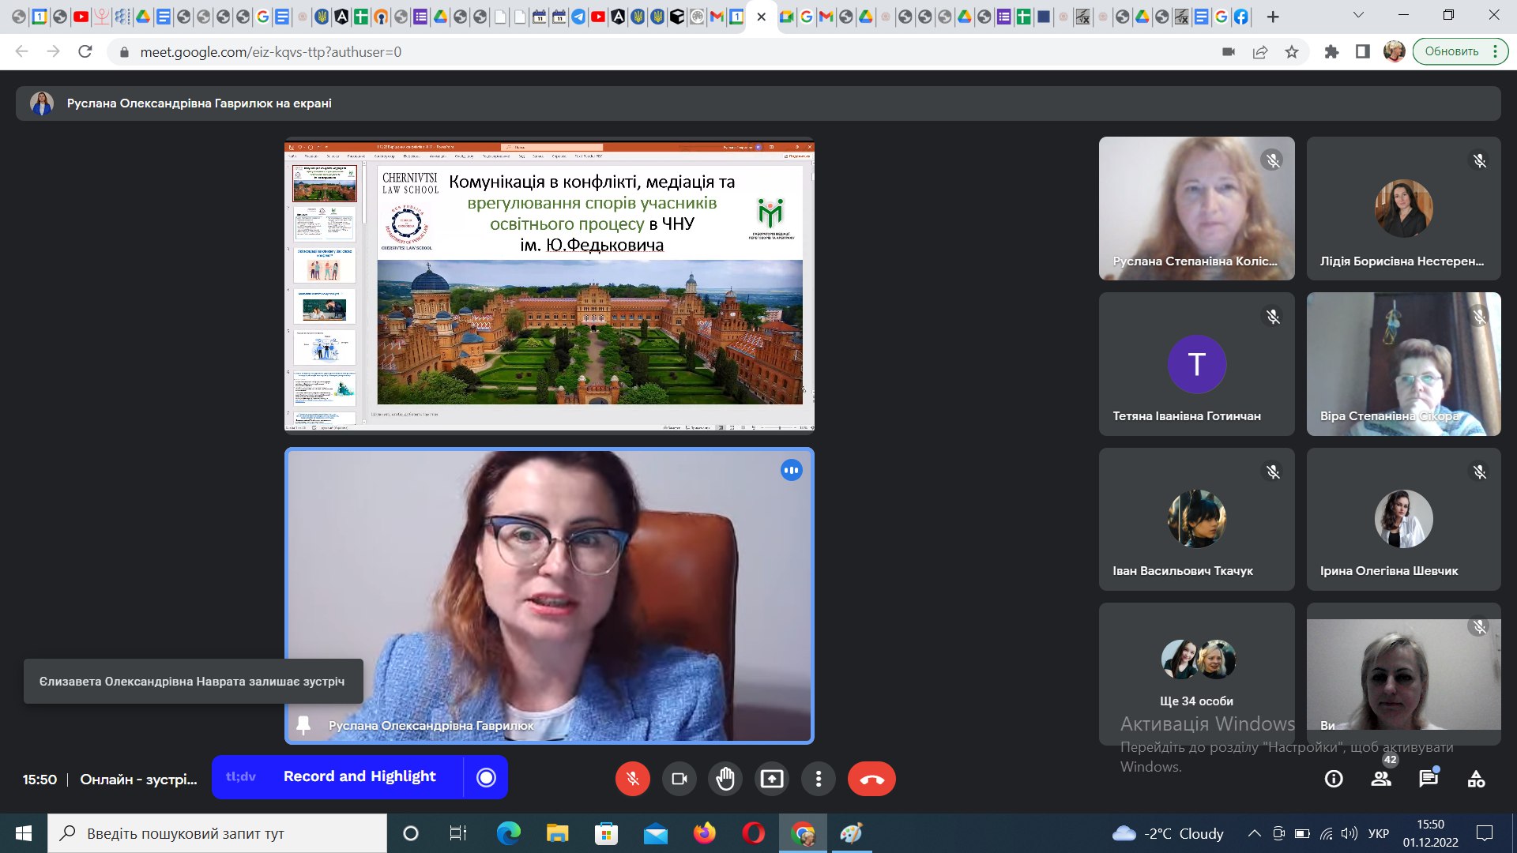Viewport: 1517px width, 853px height.
Task: Click the notification that Єлизавета Олександрівна Наврата left
Action: [193, 681]
